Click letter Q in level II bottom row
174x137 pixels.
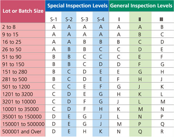click(140, 132)
